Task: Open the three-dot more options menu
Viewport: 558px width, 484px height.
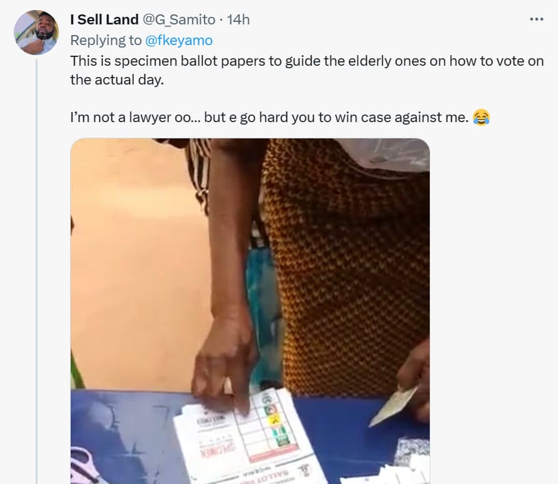Action: pos(536,19)
